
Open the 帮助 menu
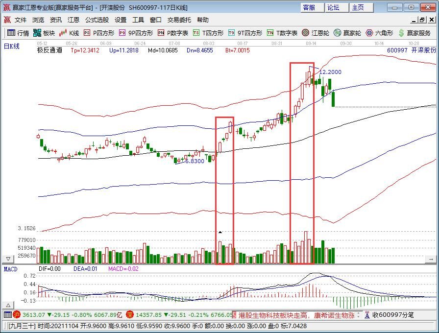point(203,20)
